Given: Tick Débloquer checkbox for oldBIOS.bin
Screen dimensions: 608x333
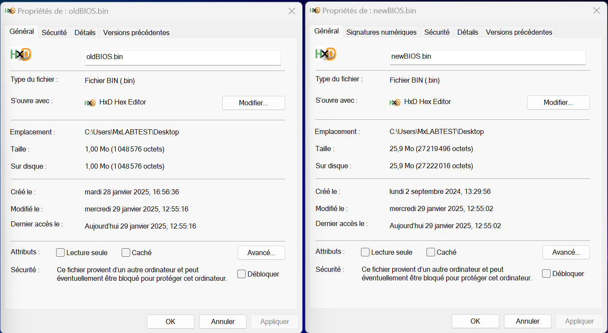Looking at the screenshot, I should coord(241,274).
